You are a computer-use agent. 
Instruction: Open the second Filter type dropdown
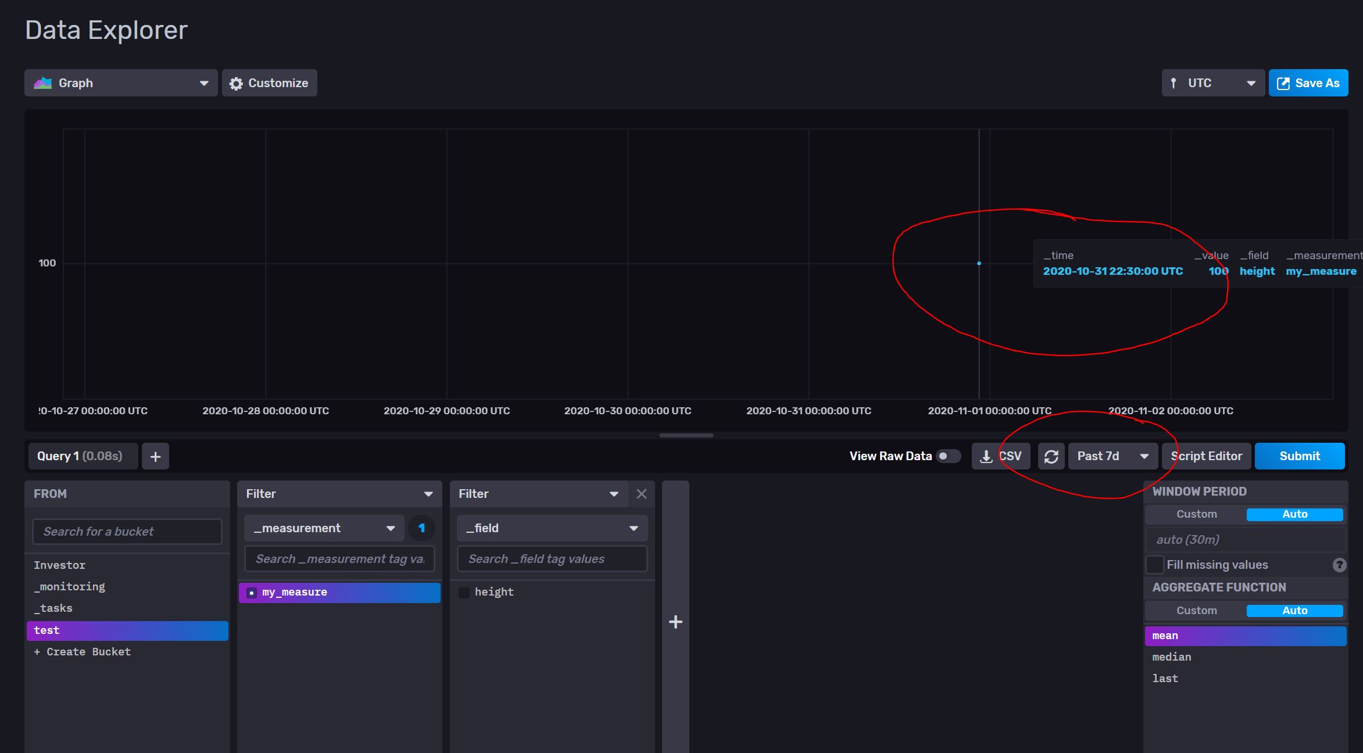click(539, 494)
